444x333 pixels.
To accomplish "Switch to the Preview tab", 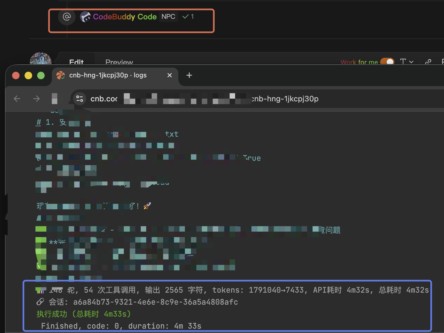I will tap(119, 62).
